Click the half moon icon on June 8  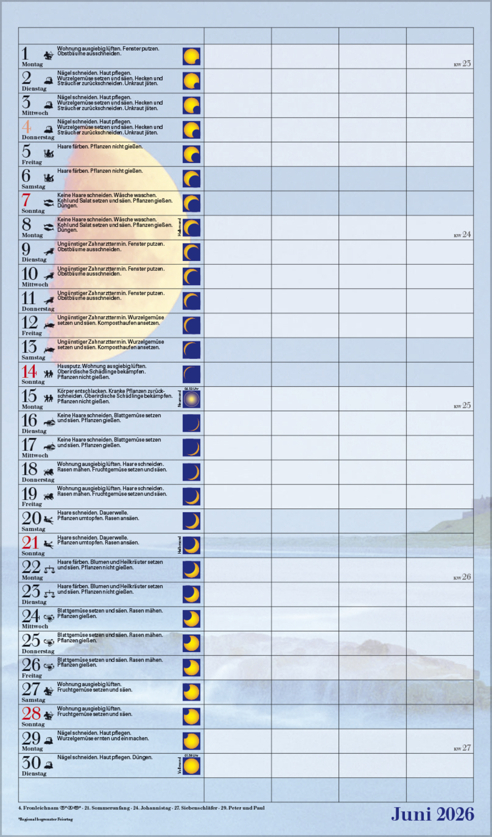191,228
